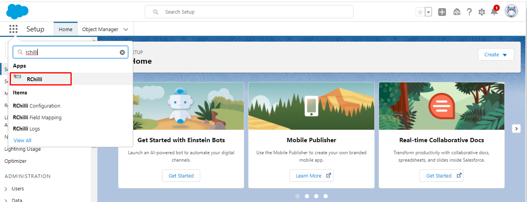
Task: Open the favorites list dropdown arrow
Action: click(428, 12)
